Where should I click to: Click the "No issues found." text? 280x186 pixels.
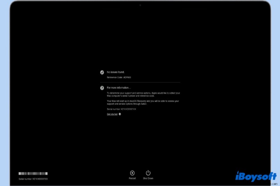tap(116, 72)
